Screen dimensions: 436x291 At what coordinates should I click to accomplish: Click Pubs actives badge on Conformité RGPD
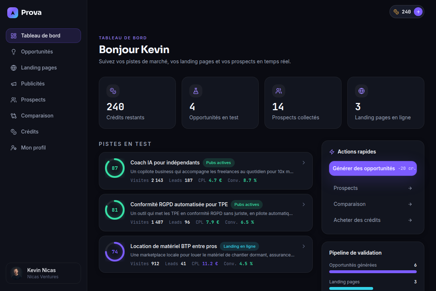click(247, 204)
